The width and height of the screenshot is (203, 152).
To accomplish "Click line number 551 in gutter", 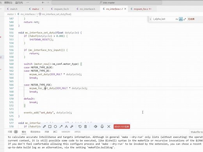I will click(11, 33).
